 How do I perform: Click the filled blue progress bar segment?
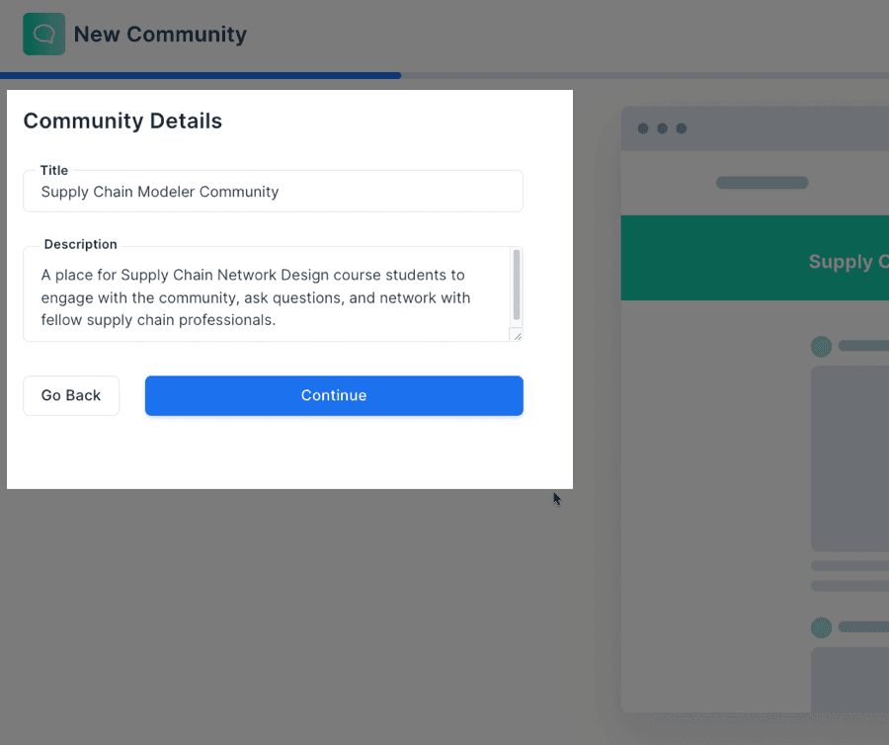click(198, 75)
